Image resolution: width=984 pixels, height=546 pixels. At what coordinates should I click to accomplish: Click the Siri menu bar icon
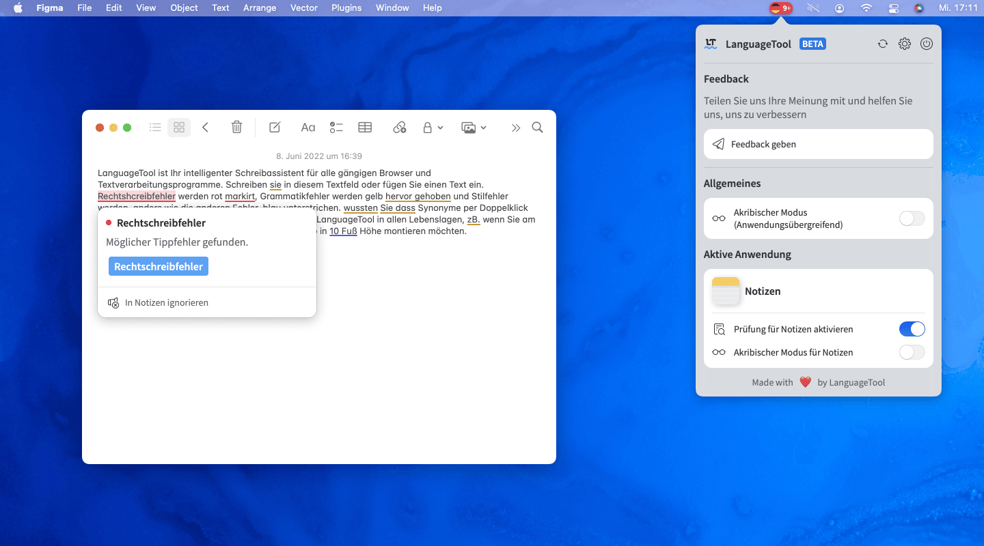[919, 8]
